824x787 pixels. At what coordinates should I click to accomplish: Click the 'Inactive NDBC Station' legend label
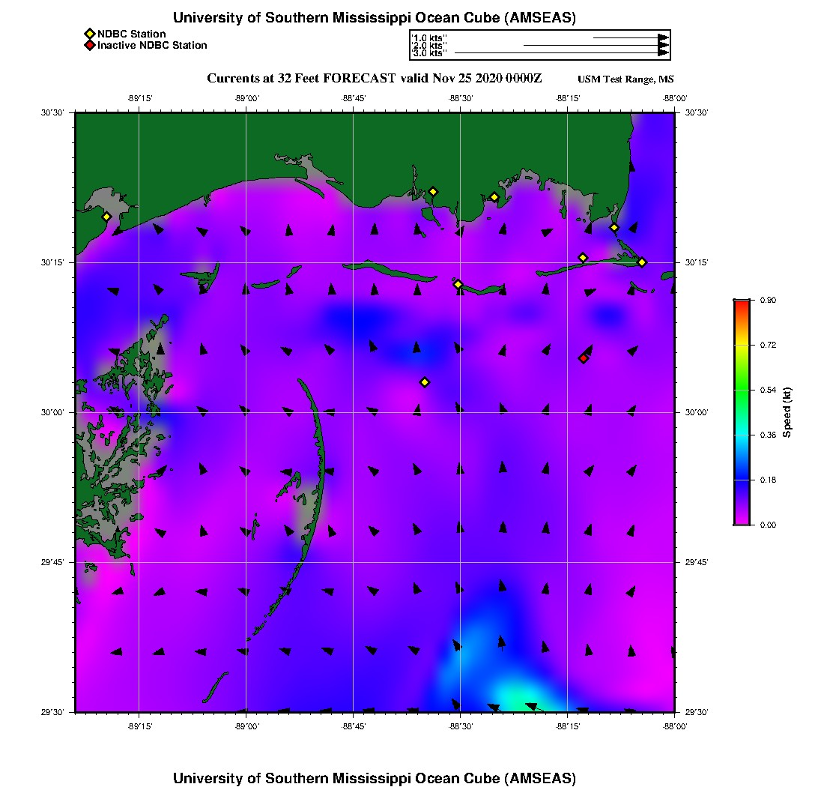[x=152, y=45]
